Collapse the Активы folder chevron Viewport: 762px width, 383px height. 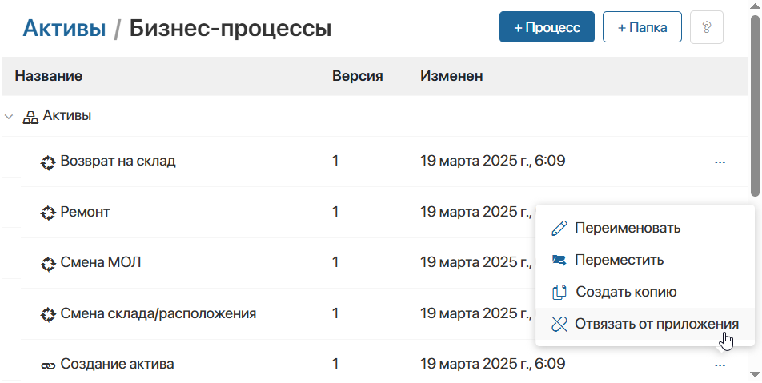click(x=8, y=117)
